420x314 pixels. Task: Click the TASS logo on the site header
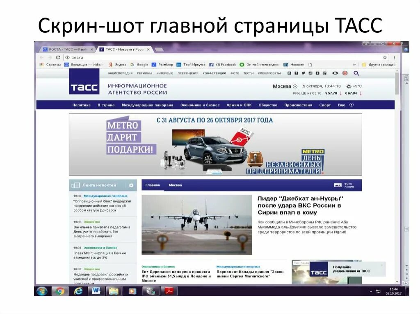click(x=84, y=81)
